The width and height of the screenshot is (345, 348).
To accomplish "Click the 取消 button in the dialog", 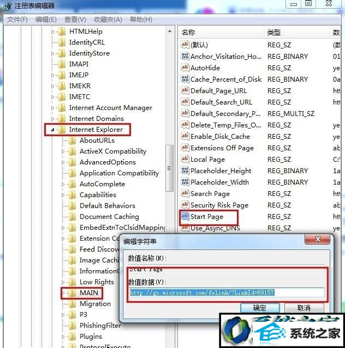I will coord(304,308).
